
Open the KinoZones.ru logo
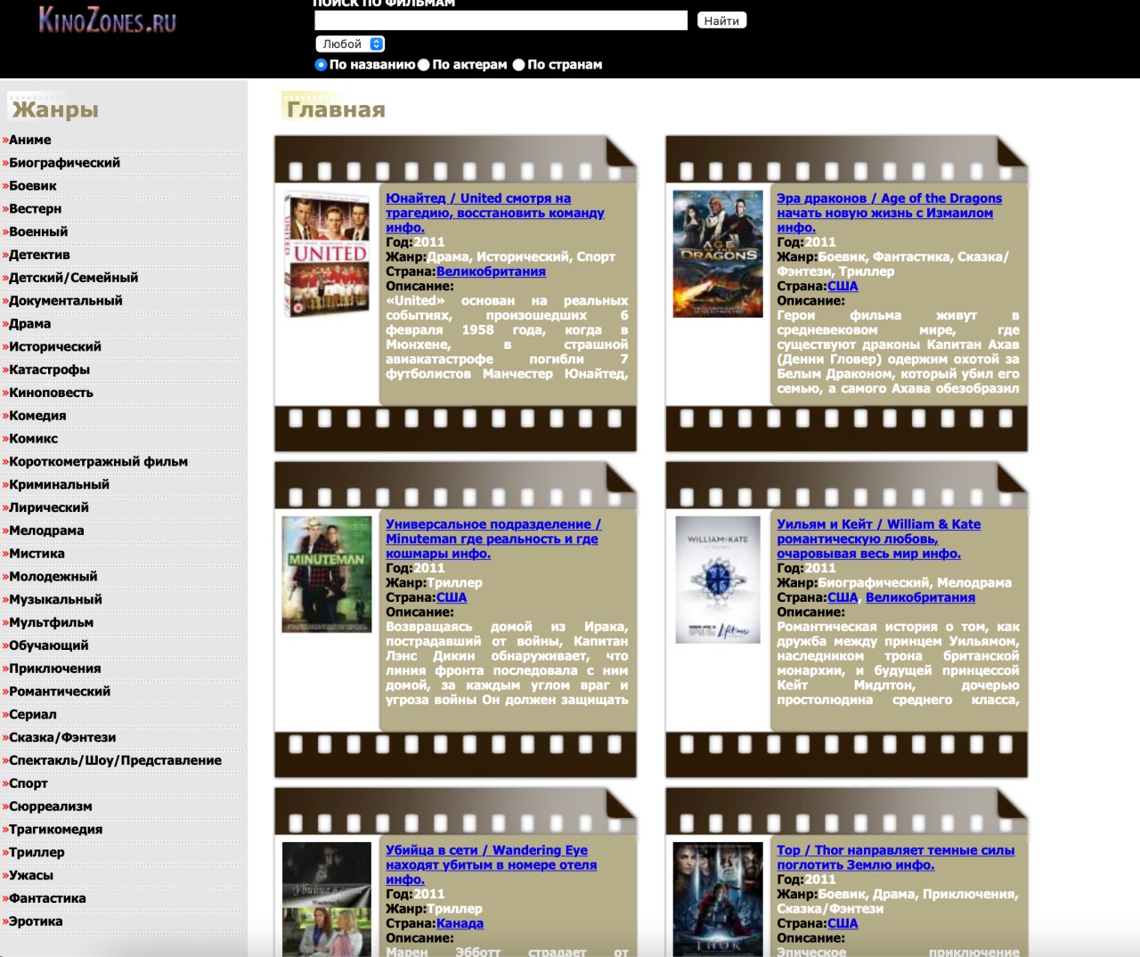click(x=108, y=19)
